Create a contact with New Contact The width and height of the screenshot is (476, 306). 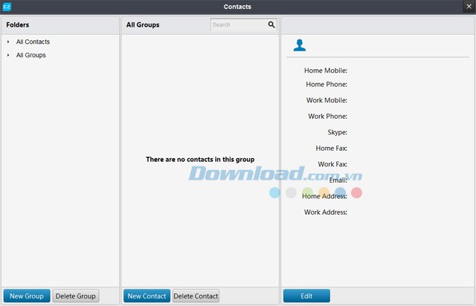click(147, 296)
